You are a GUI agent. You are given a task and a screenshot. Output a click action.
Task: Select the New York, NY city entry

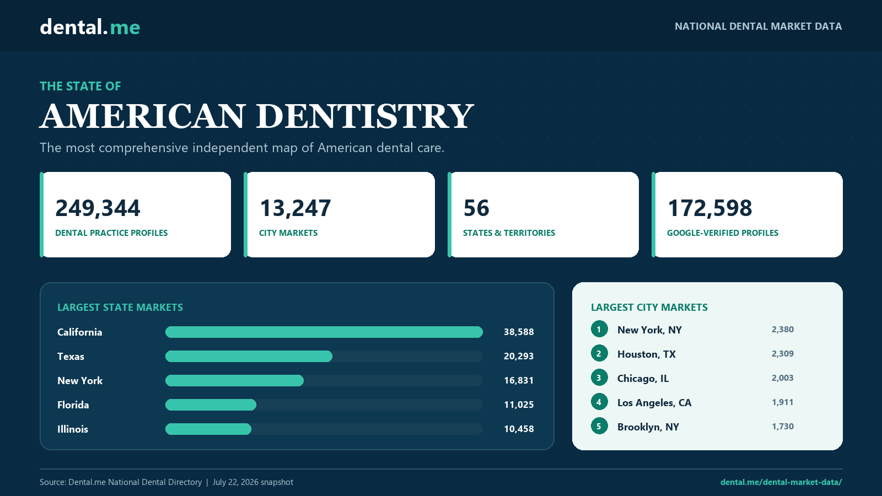point(649,330)
